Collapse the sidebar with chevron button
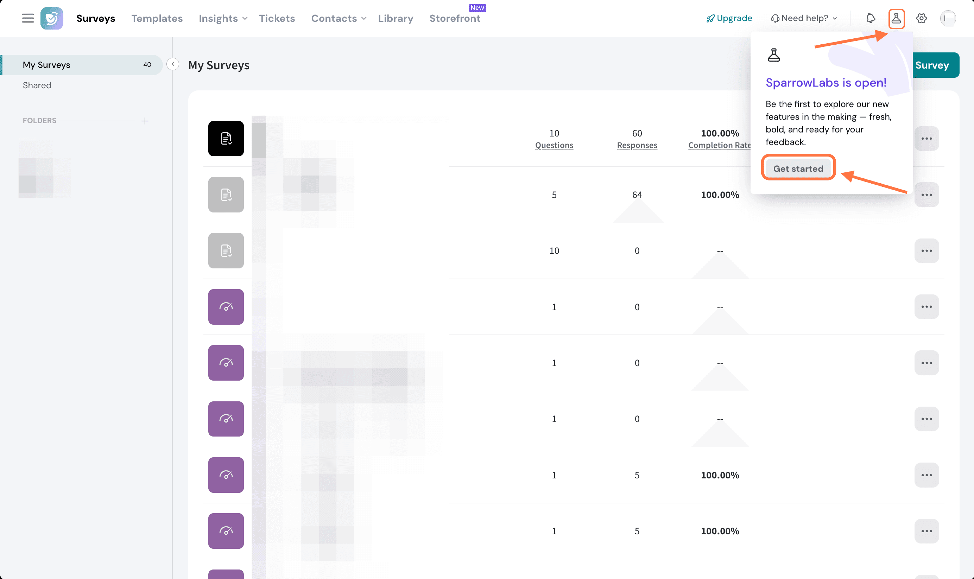Image resolution: width=974 pixels, height=579 pixels. 173,64
